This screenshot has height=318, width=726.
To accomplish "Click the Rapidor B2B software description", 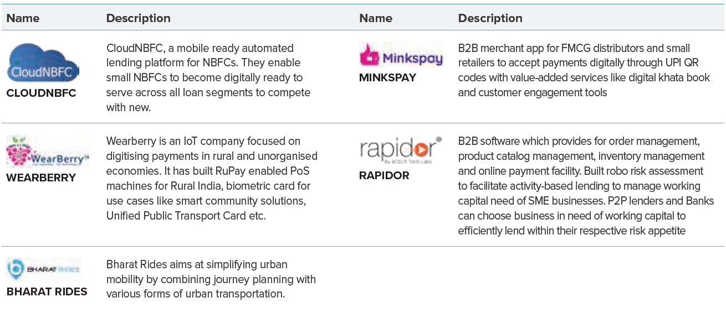I will [586, 186].
